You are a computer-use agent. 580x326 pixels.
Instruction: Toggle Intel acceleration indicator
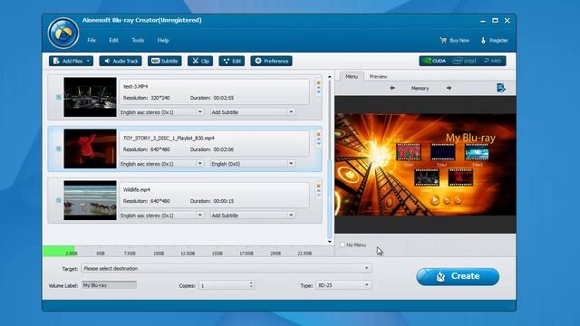click(464, 61)
